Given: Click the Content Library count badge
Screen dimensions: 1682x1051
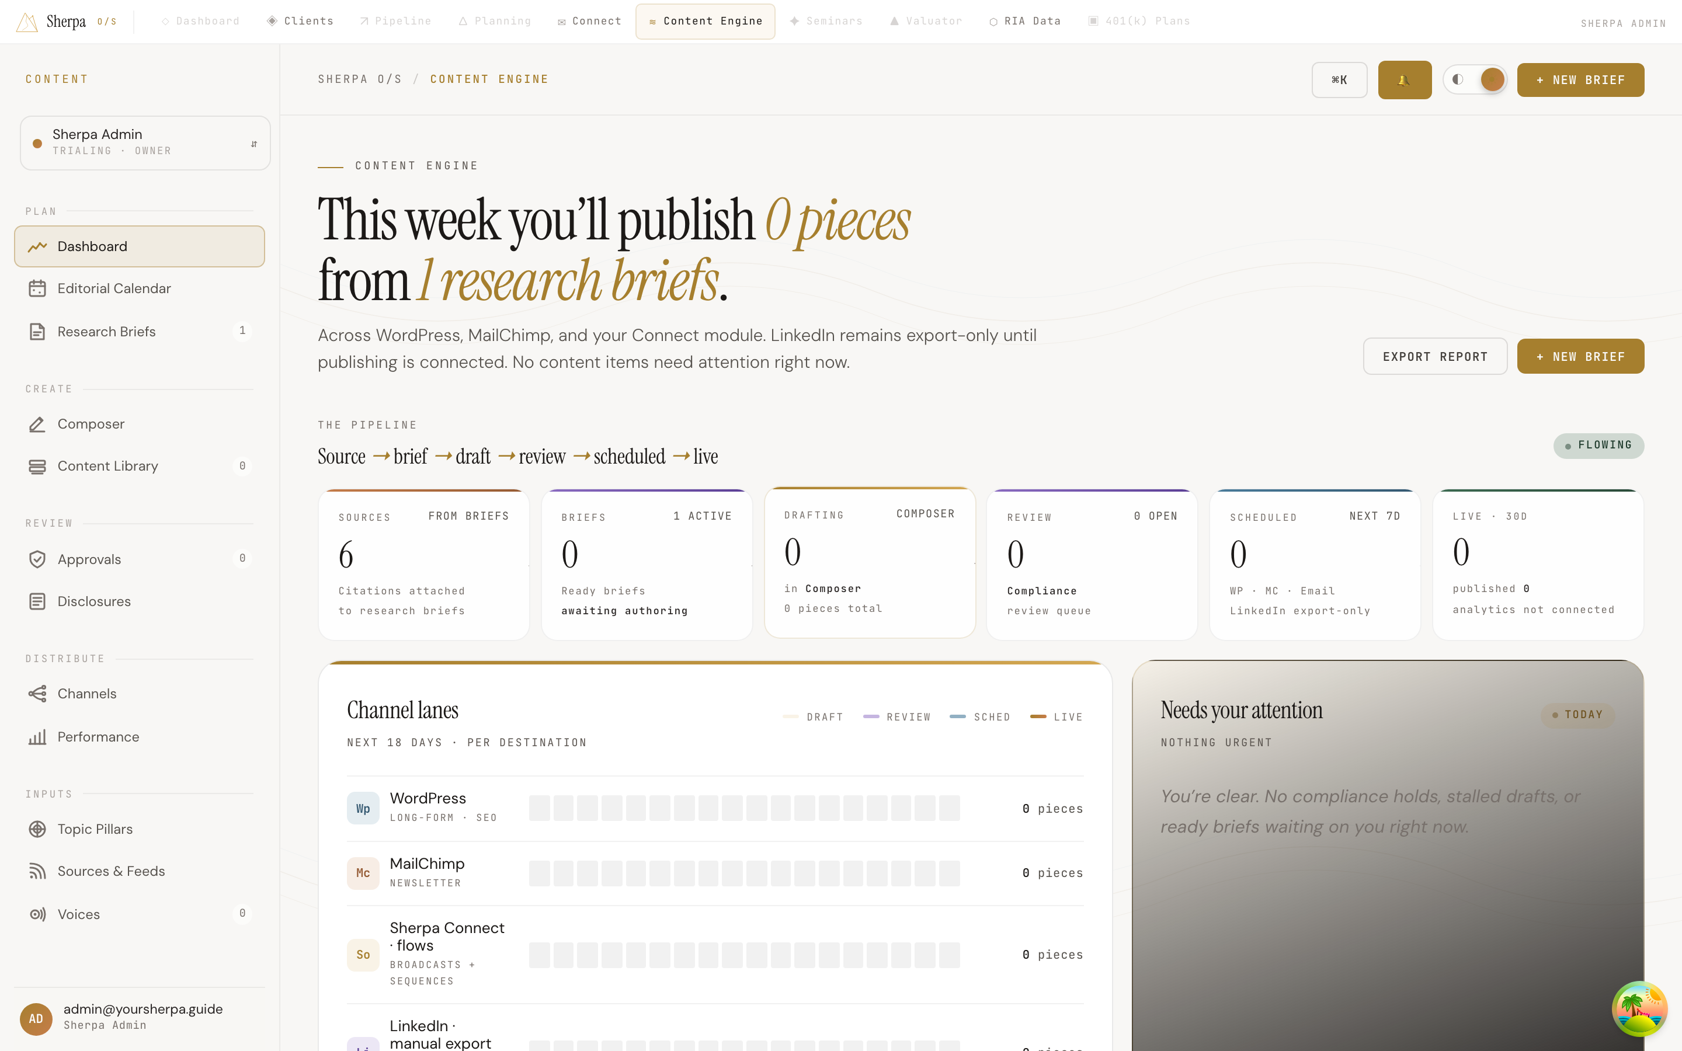Looking at the screenshot, I should (242, 466).
